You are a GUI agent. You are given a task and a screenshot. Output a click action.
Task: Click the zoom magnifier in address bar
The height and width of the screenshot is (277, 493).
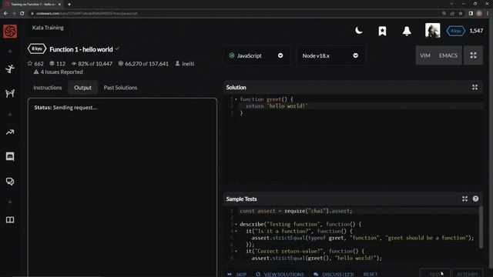coord(444,14)
